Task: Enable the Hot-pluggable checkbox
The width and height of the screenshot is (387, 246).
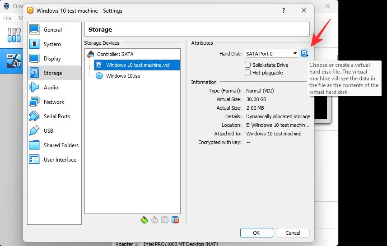Action: point(247,73)
